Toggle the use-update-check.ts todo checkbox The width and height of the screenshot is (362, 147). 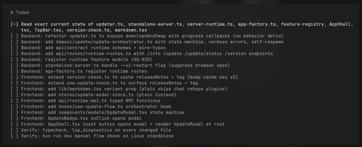click(x=14, y=83)
